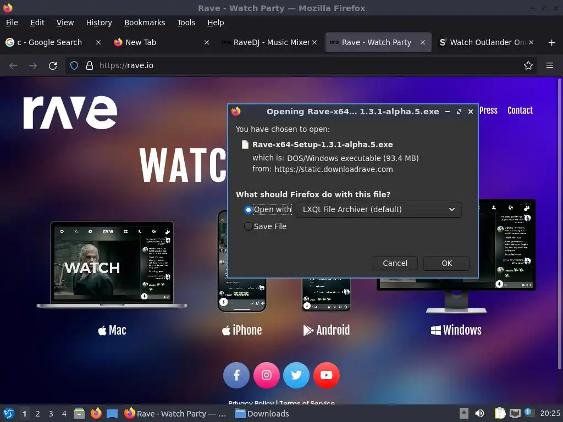Click the MacBook preview image
Screen dimensions: 563x422
click(112, 265)
